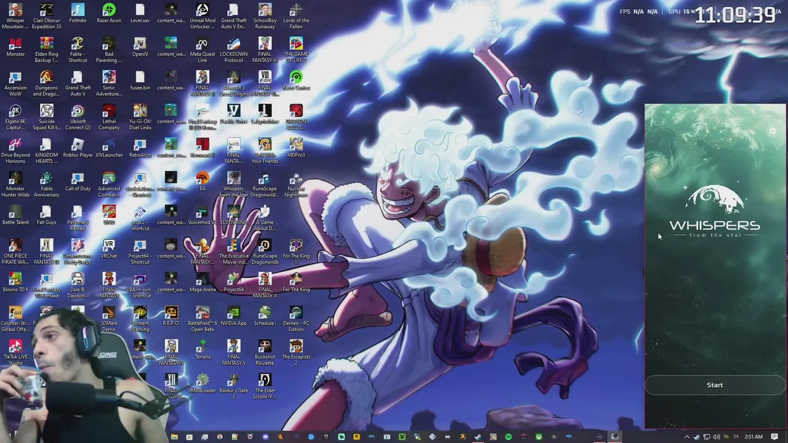788x443 pixels.
Task: Show hidden system tray icons
Action: coord(687,437)
